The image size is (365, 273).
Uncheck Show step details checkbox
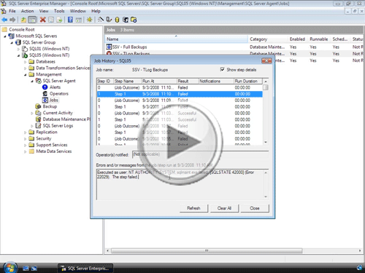[222, 69]
